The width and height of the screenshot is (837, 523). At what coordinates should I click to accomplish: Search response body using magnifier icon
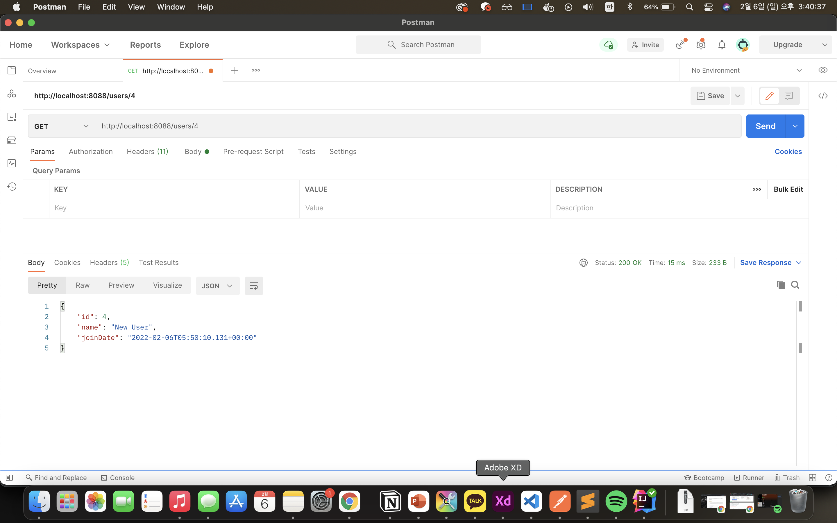(795, 285)
